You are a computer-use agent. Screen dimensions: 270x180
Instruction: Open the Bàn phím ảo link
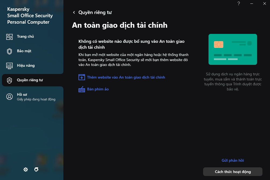tap(98, 89)
